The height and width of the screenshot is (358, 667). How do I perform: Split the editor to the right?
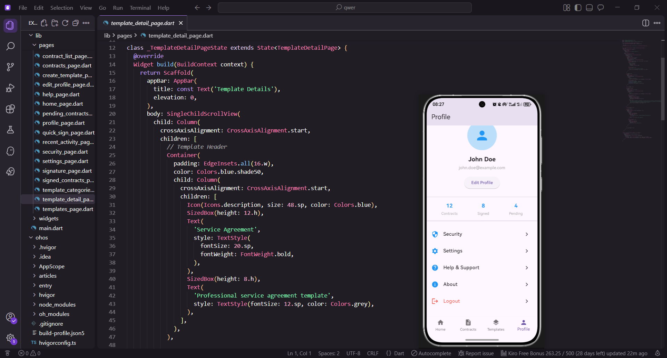click(x=645, y=23)
